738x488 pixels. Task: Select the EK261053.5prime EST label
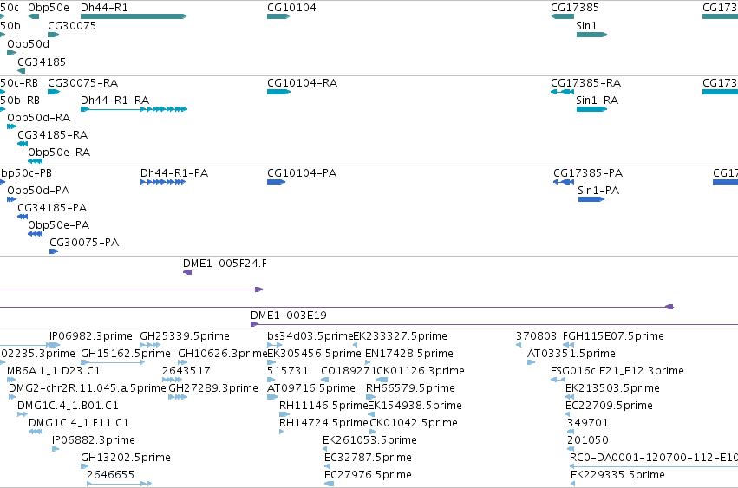point(369,440)
